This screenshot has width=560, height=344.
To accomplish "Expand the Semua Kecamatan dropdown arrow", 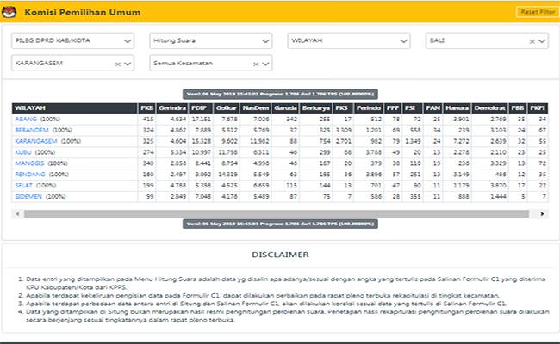I will pyautogui.click(x=265, y=64).
